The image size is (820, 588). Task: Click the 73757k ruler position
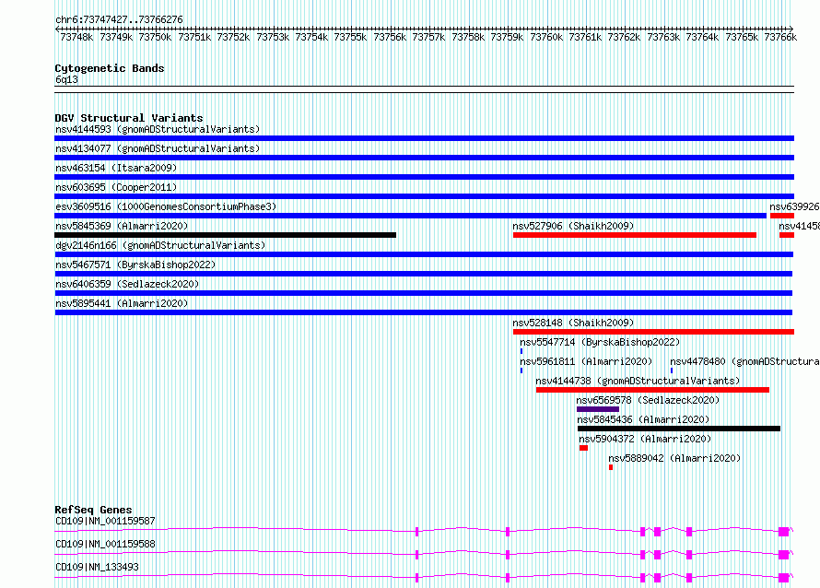[x=428, y=37]
